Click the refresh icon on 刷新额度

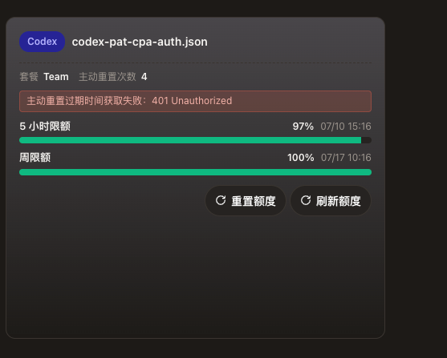coord(306,200)
